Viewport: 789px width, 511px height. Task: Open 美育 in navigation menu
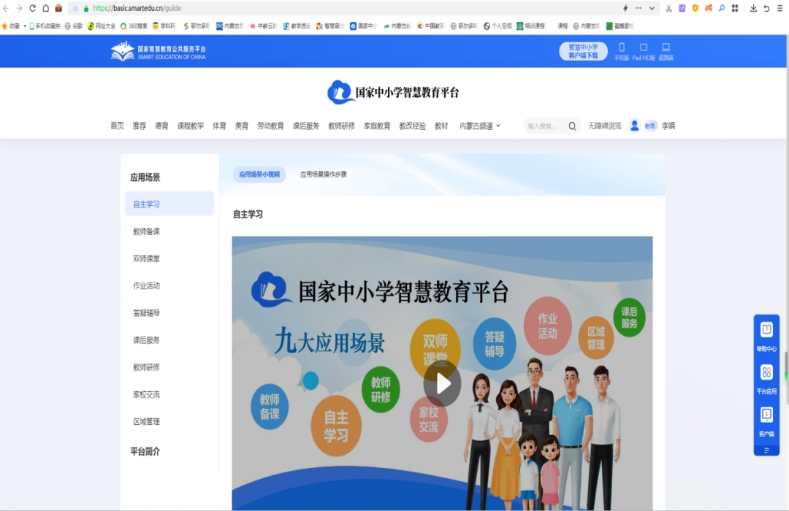(x=242, y=126)
